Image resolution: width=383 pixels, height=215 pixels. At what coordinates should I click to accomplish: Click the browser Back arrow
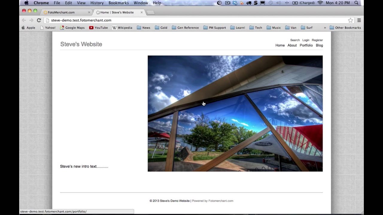(x=24, y=20)
